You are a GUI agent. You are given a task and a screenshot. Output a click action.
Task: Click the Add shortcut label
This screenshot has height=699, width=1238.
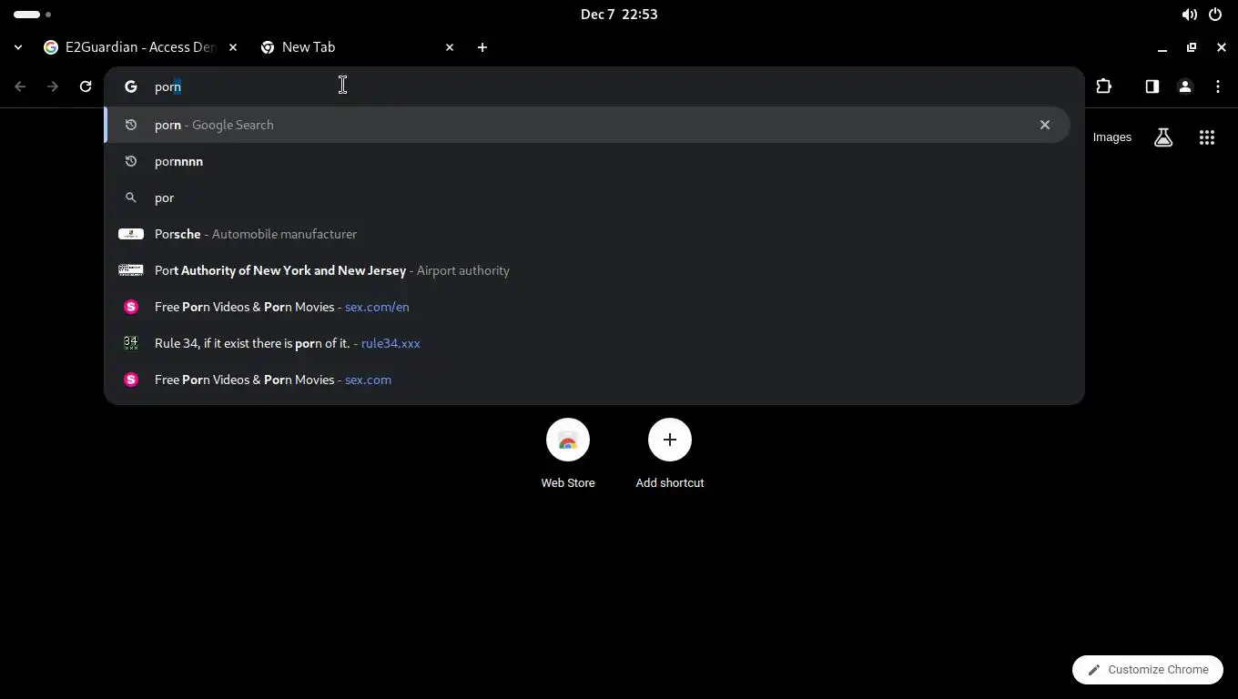click(x=670, y=483)
